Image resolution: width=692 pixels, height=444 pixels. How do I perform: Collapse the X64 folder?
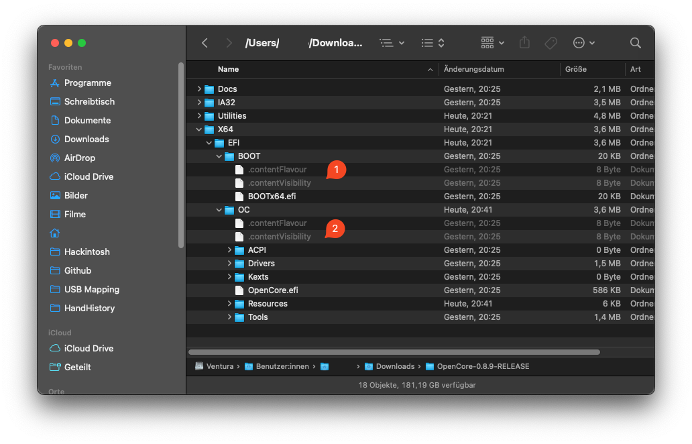pos(199,129)
